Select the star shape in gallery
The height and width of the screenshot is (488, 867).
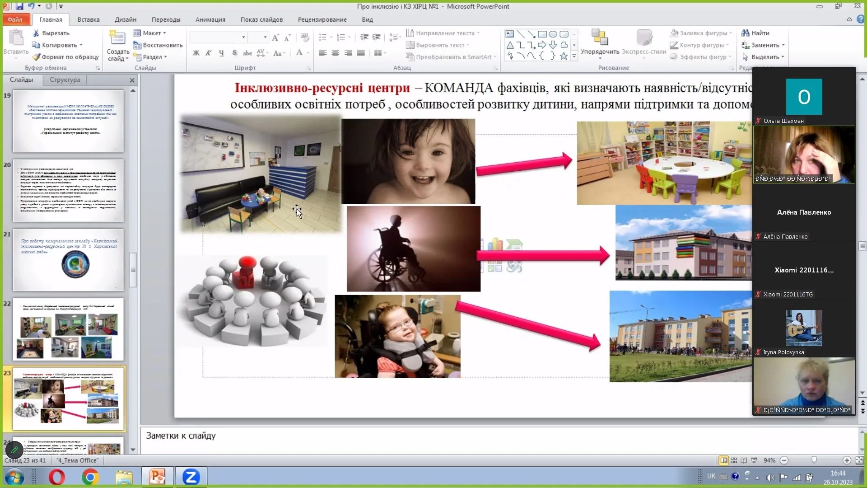pos(564,56)
